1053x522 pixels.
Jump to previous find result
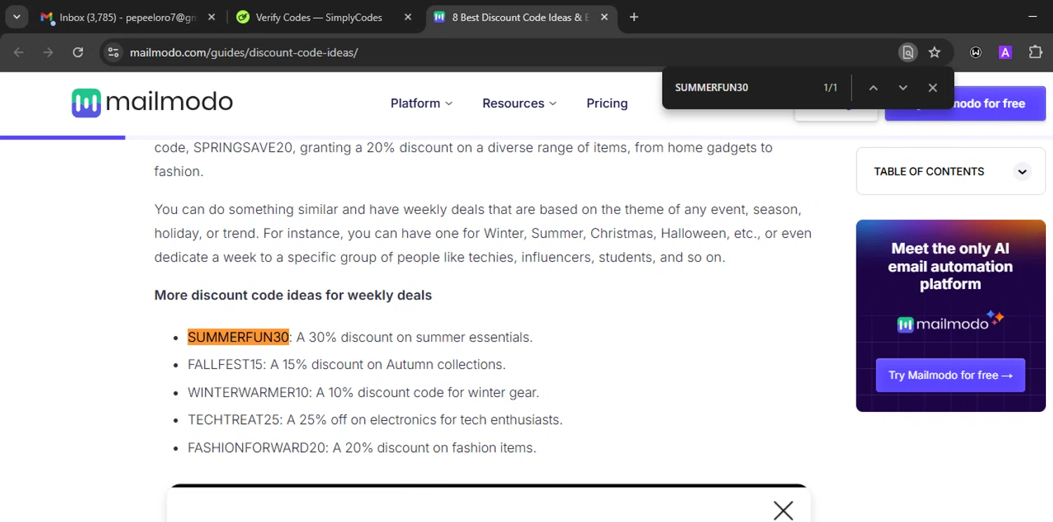point(873,88)
